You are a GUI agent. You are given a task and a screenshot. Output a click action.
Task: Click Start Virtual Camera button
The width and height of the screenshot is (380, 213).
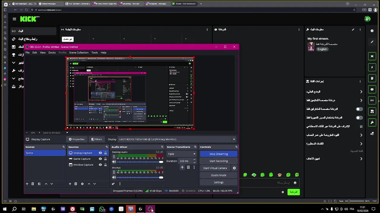(215, 168)
